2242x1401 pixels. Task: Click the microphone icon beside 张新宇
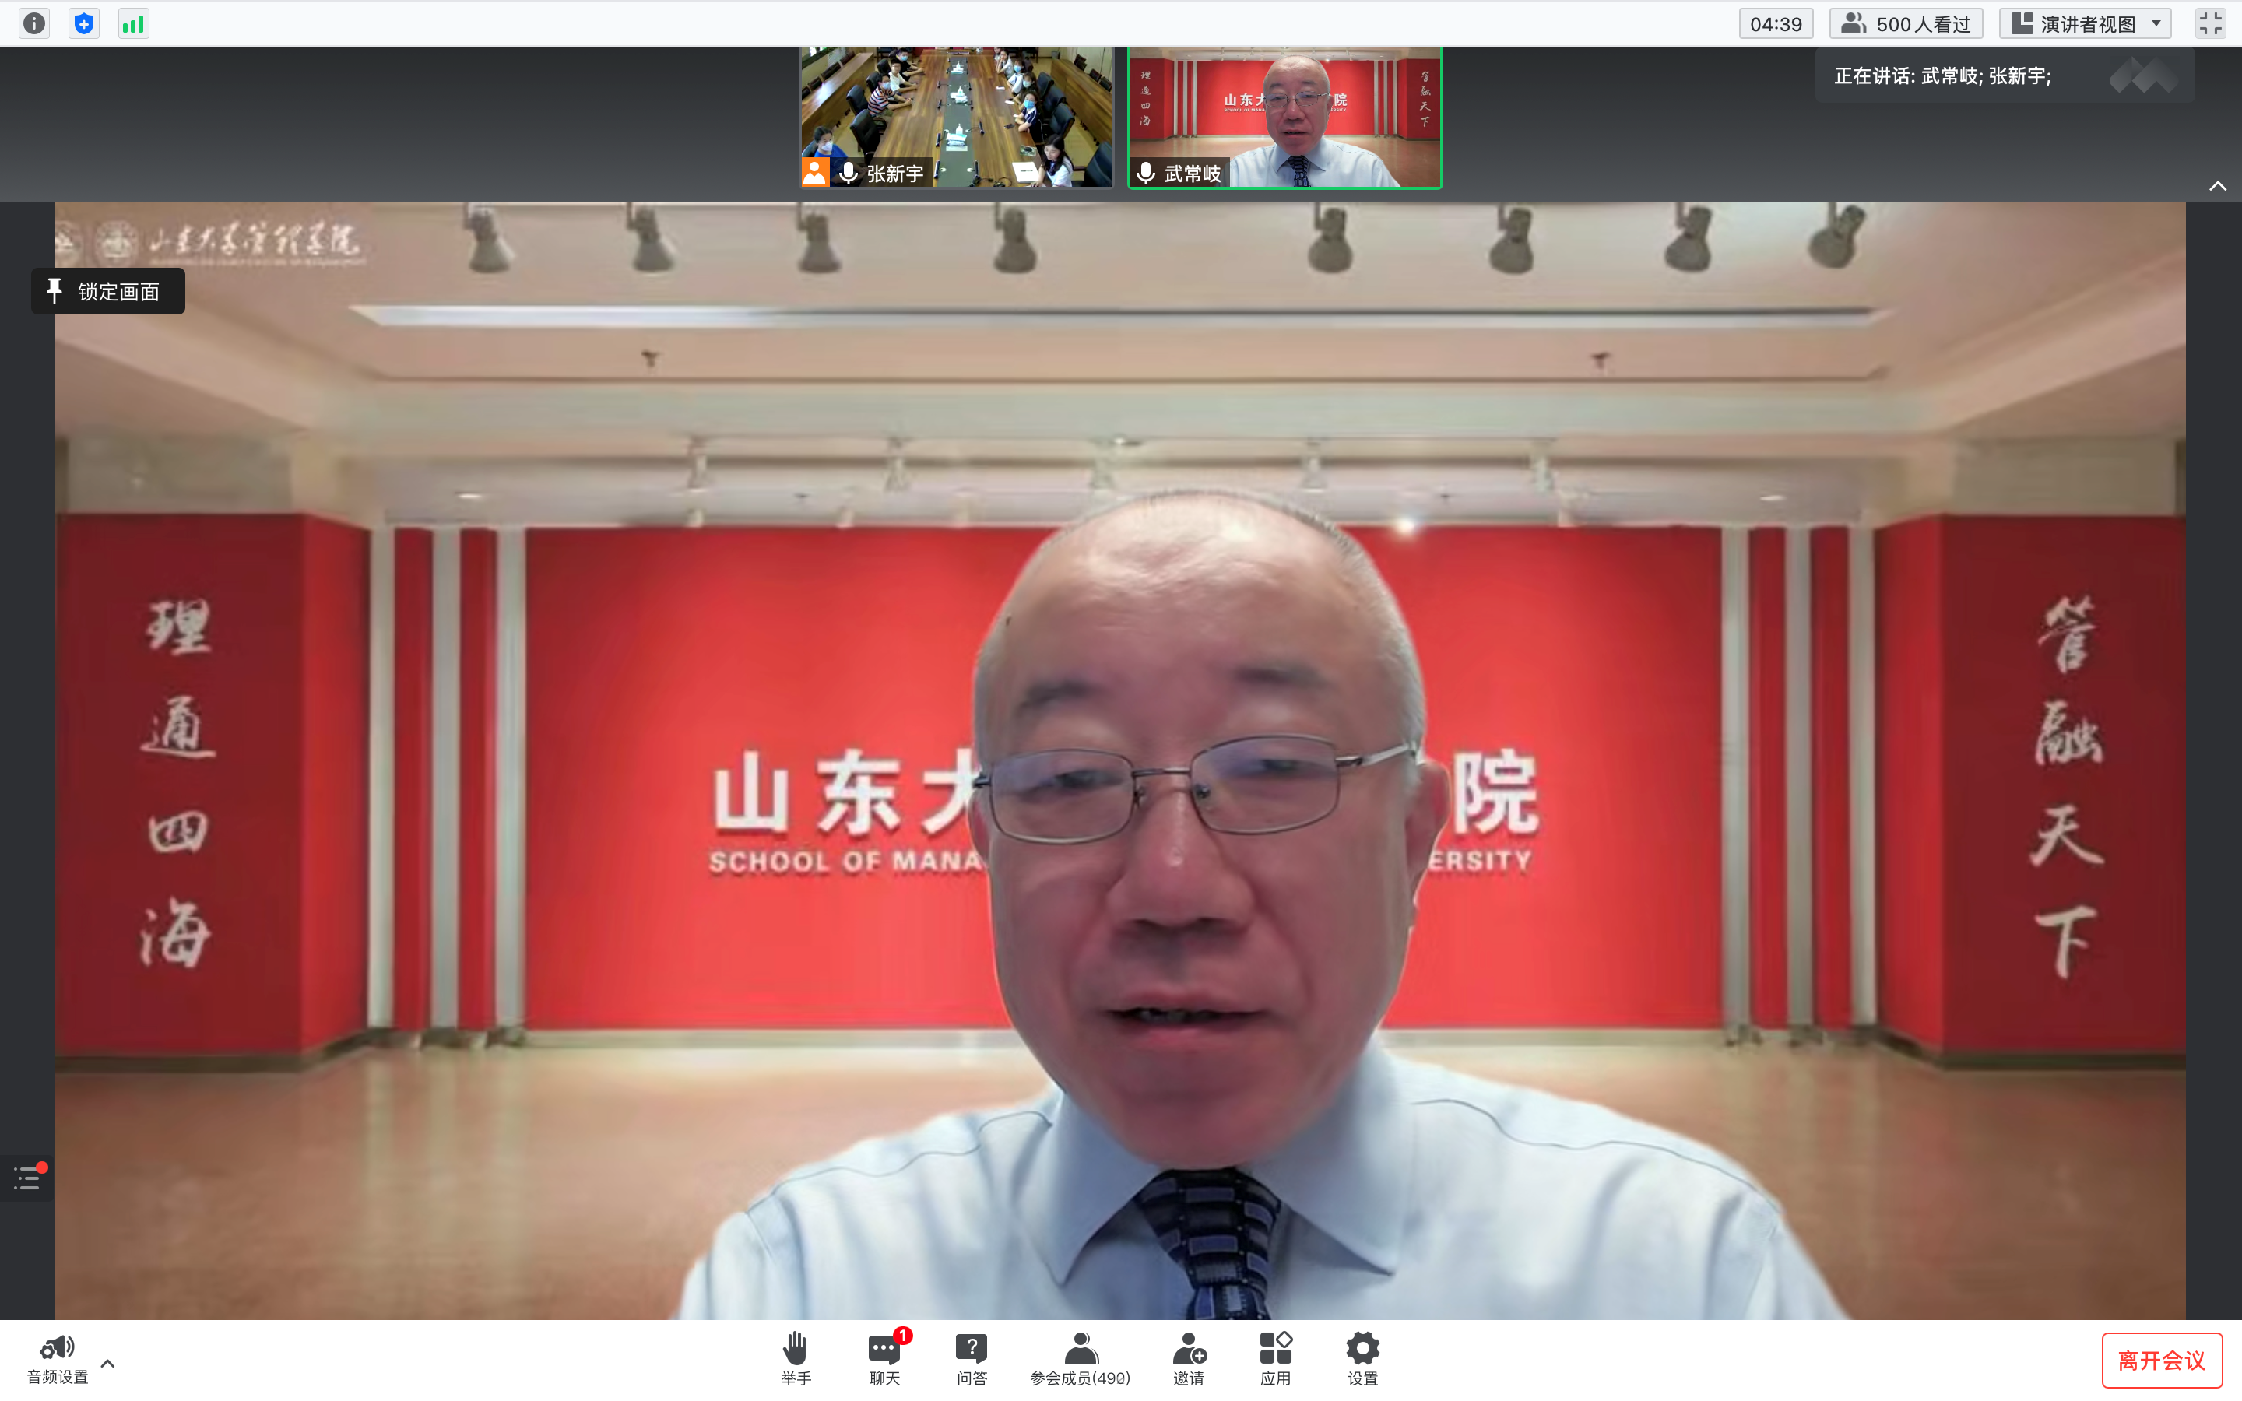click(x=848, y=174)
